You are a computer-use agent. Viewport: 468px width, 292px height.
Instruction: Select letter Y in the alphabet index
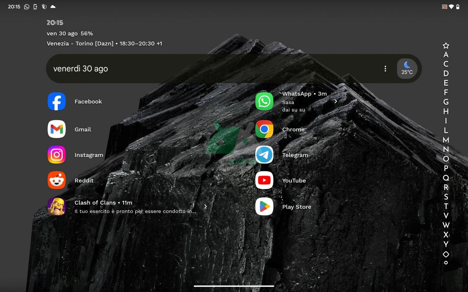[x=446, y=244]
